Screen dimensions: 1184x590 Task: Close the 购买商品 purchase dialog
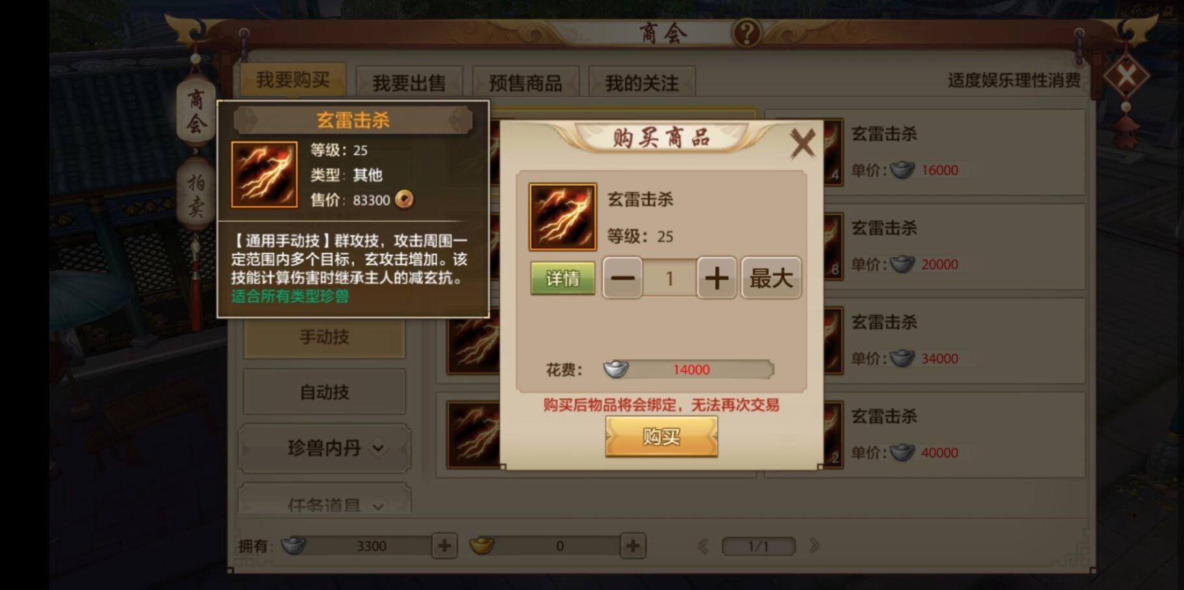click(x=802, y=143)
